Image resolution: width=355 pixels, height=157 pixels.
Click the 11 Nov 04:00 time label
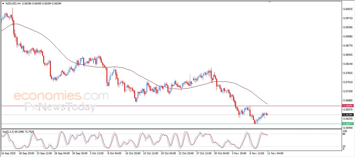coord(275,153)
